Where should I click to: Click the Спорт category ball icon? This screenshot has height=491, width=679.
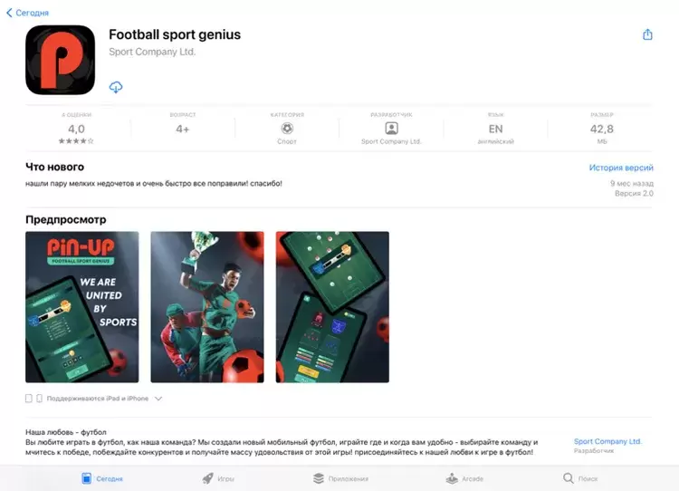pos(287,129)
